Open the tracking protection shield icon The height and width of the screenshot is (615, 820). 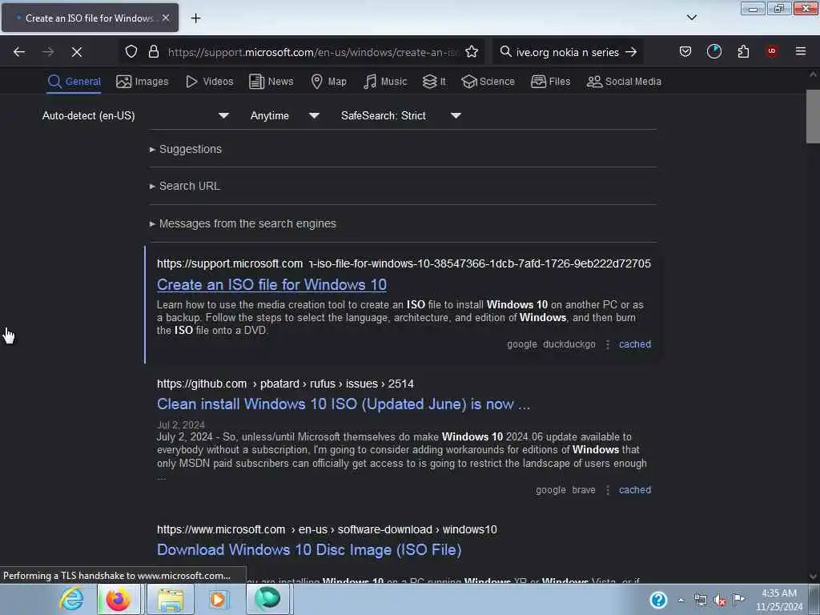tap(131, 52)
